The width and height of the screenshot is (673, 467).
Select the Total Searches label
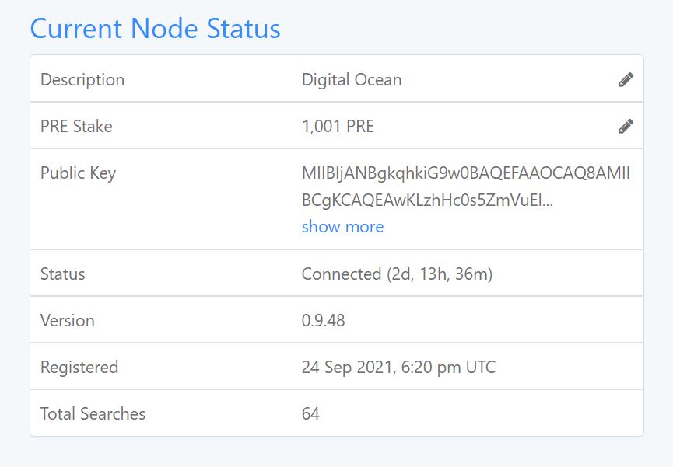point(93,414)
